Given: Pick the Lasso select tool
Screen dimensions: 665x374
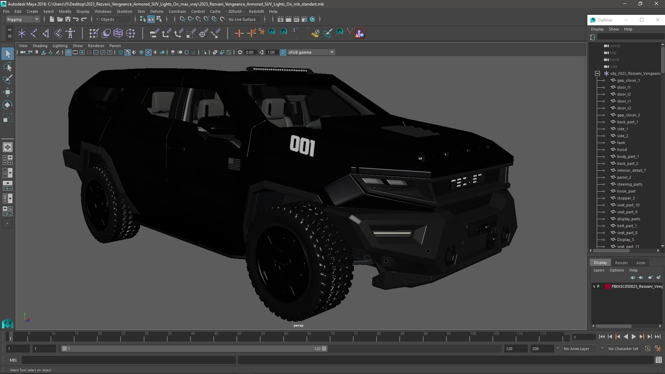Looking at the screenshot, I should (8, 67).
